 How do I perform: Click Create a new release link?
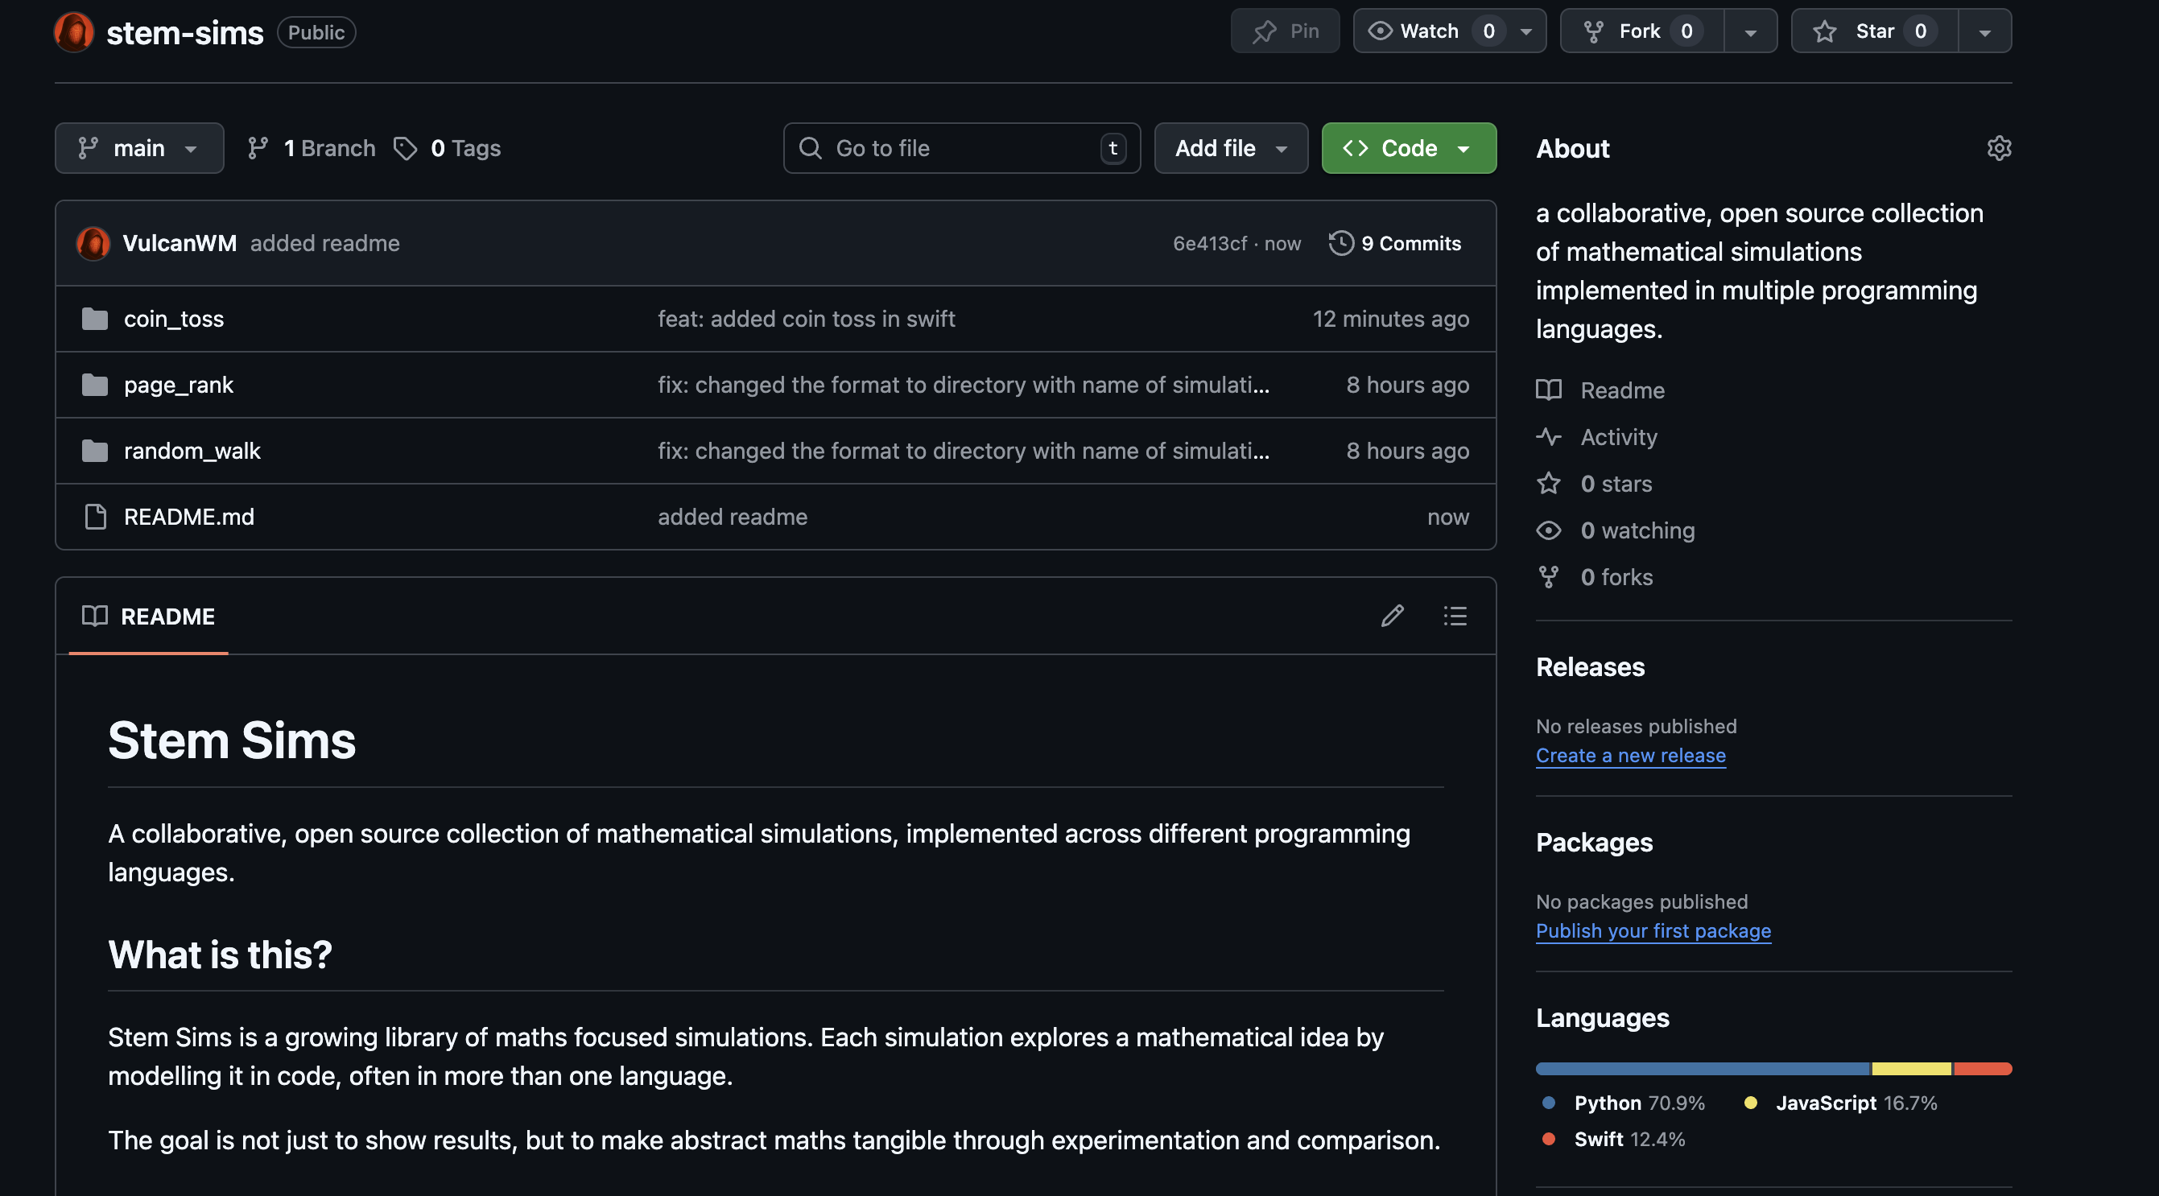point(1630,755)
